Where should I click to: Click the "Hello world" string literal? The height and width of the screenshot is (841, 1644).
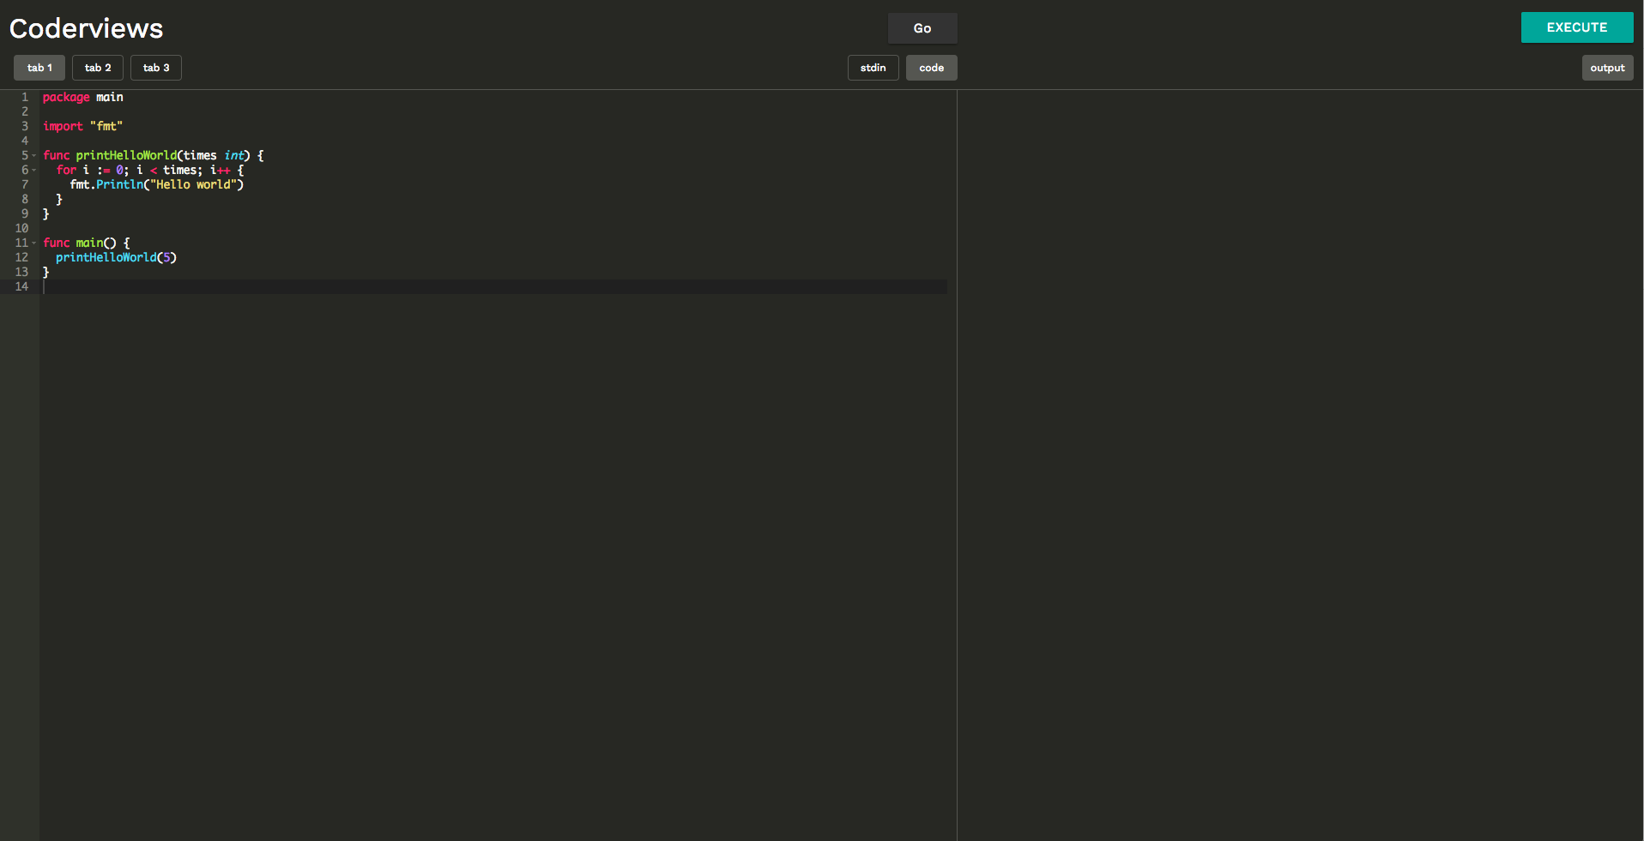(196, 184)
